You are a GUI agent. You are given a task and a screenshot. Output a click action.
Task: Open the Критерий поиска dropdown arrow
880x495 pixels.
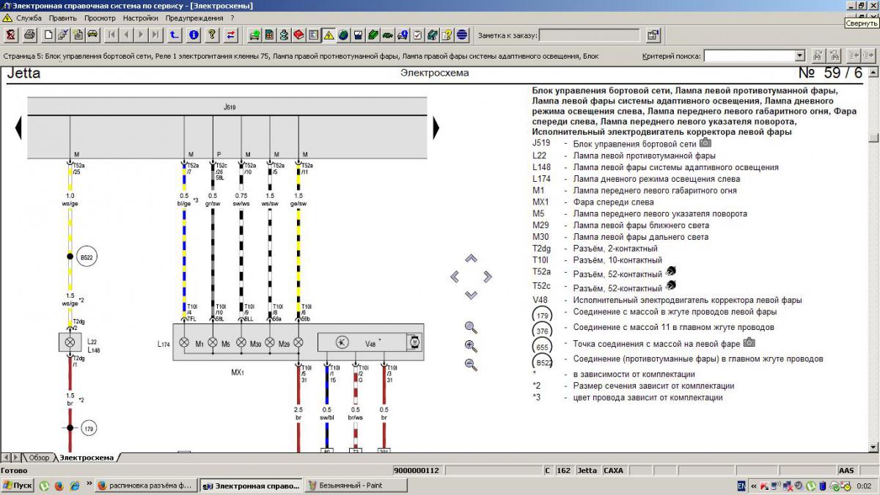coord(800,56)
